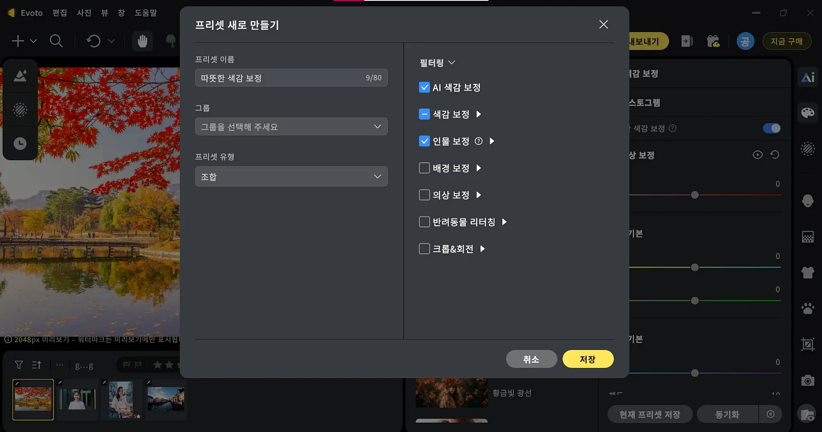Image resolution: width=822 pixels, height=432 pixels.
Task: Open the 배경 보정 checkered panel icon
Action: (807, 236)
